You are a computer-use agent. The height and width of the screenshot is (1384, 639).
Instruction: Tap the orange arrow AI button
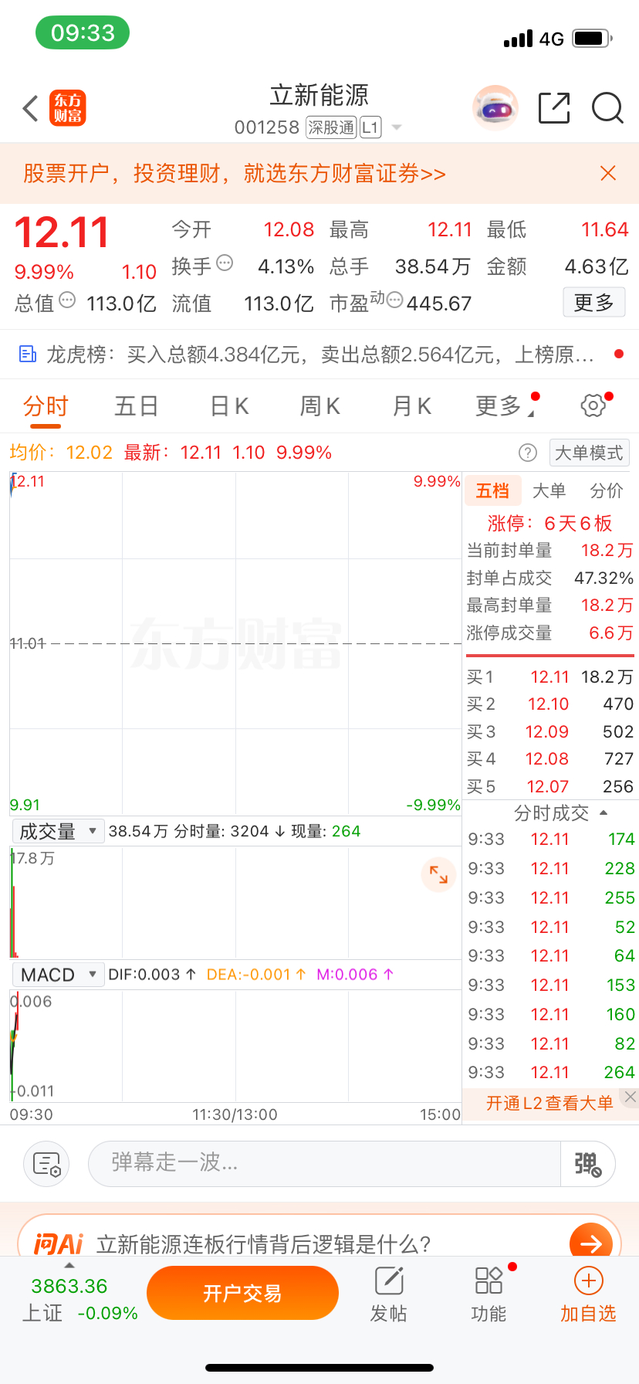click(x=591, y=1243)
